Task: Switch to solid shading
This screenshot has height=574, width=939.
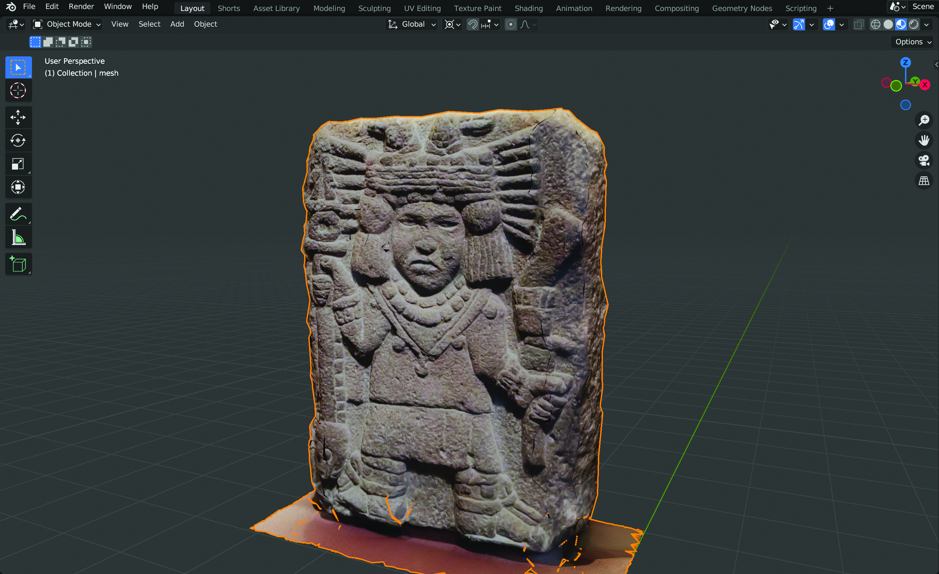Action: [x=888, y=24]
